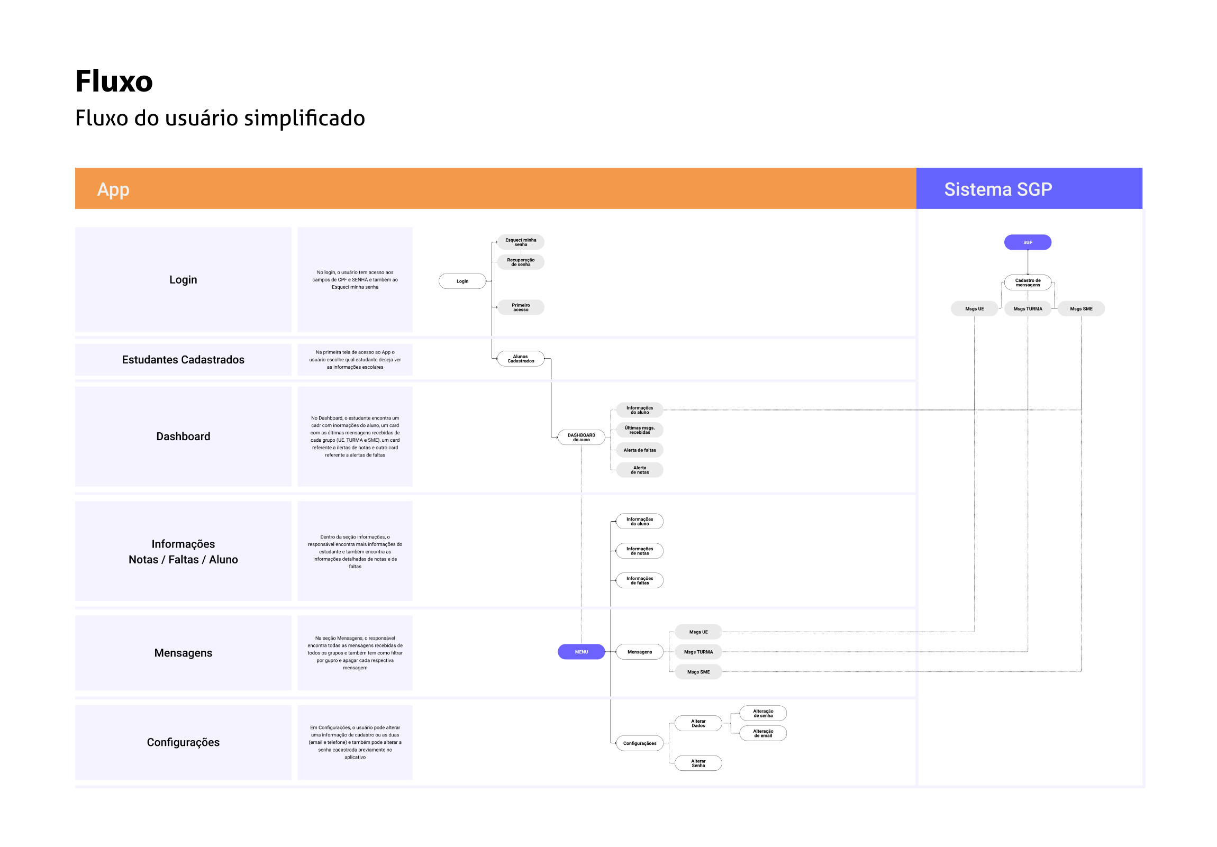Select the 'Alteração de senha' node
1217x847 pixels.
coord(764,714)
